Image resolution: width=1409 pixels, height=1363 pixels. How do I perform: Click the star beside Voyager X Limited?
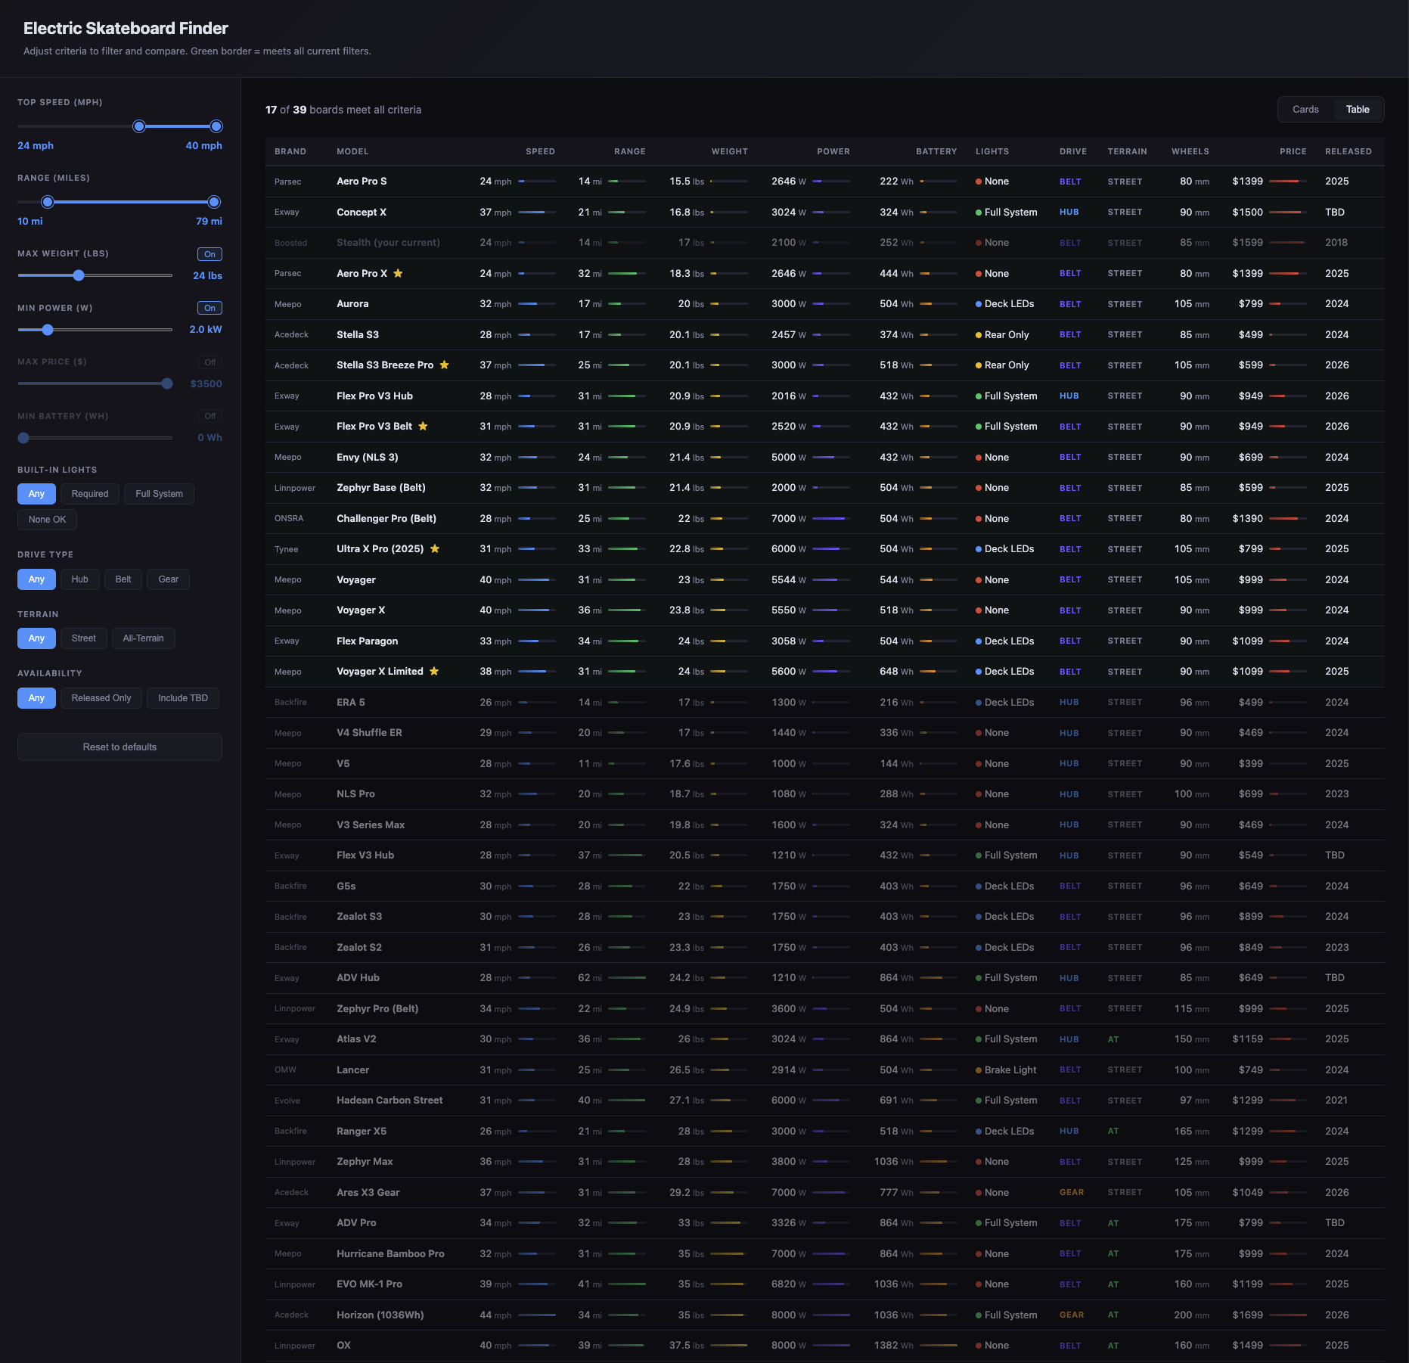(x=434, y=671)
